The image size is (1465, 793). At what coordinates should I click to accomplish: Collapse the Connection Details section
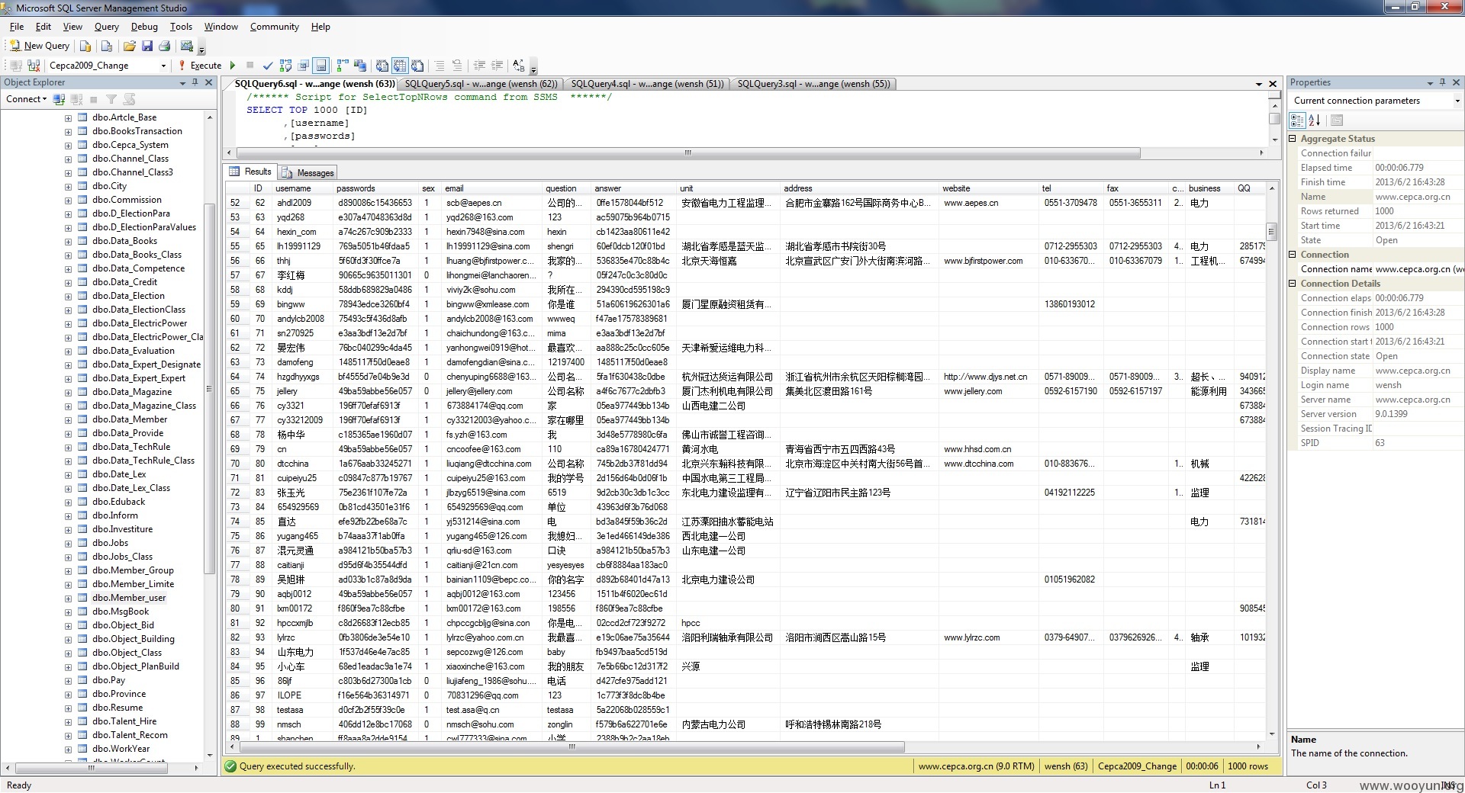click(1293, 284)
